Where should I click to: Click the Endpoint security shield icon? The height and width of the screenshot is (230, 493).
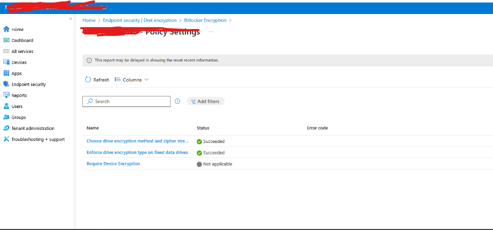click(6, 84)
